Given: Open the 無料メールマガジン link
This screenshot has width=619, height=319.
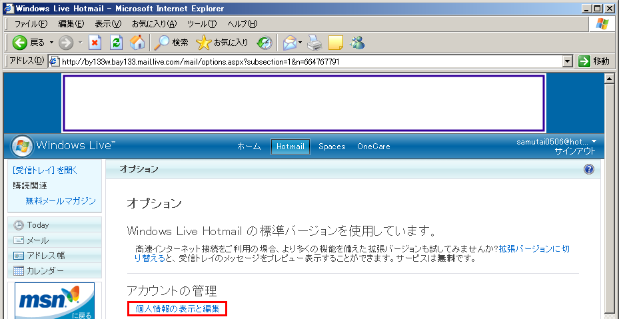Looking at the screenshot, I should (x=61, y=201).
